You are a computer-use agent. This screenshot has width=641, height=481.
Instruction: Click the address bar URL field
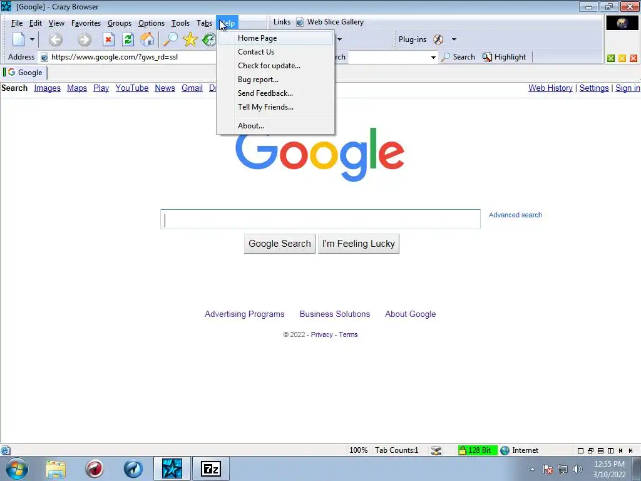[x=133, y=57]
